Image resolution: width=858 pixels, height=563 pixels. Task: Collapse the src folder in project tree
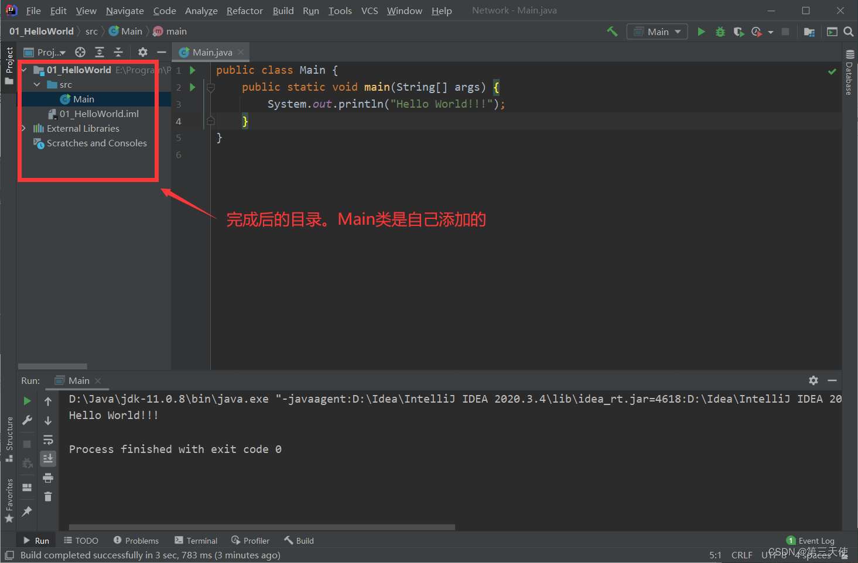[37, 85]
